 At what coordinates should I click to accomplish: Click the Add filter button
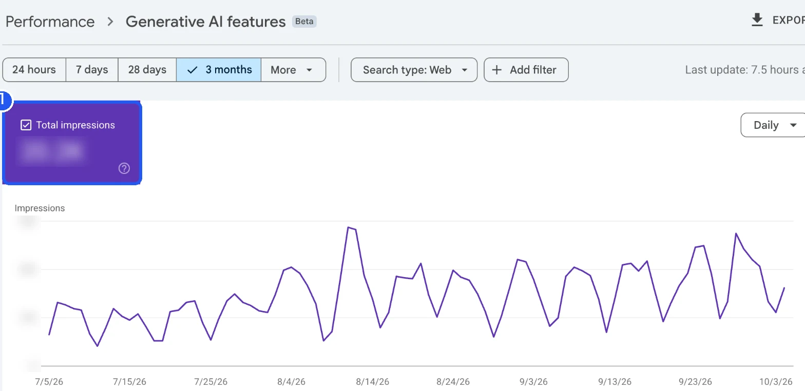point(526,70)
